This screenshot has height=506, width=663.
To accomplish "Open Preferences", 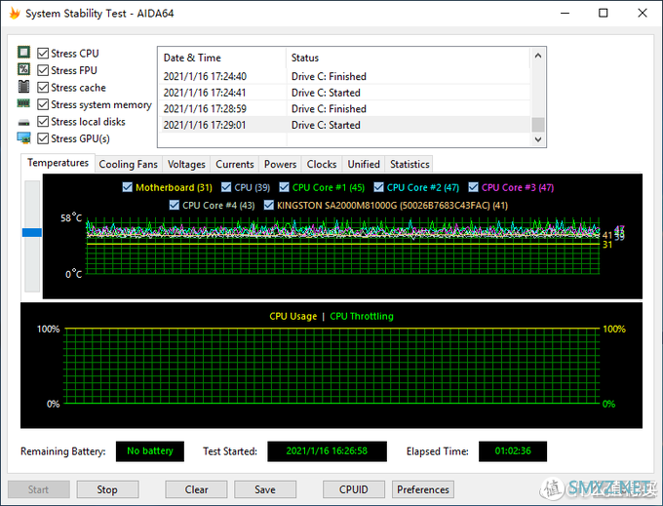I will coord(423,489).
